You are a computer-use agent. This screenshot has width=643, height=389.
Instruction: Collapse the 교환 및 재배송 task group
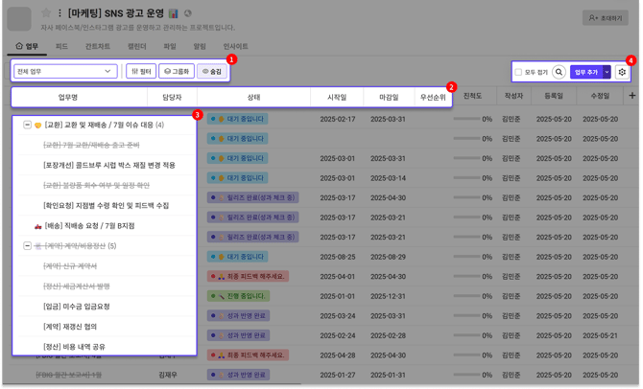click(27, 125)
